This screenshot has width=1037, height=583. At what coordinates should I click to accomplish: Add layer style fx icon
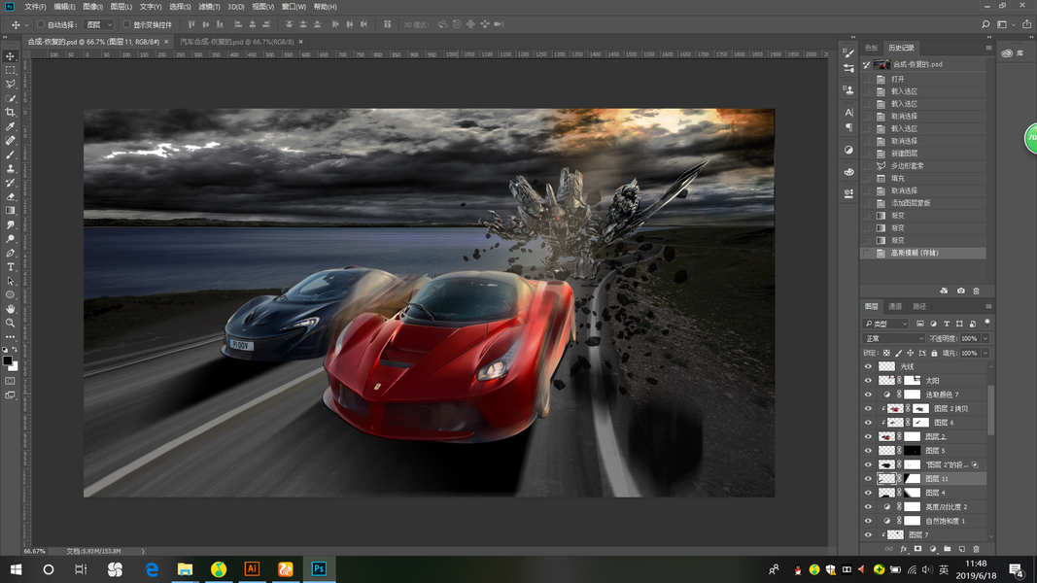[904, 549]
